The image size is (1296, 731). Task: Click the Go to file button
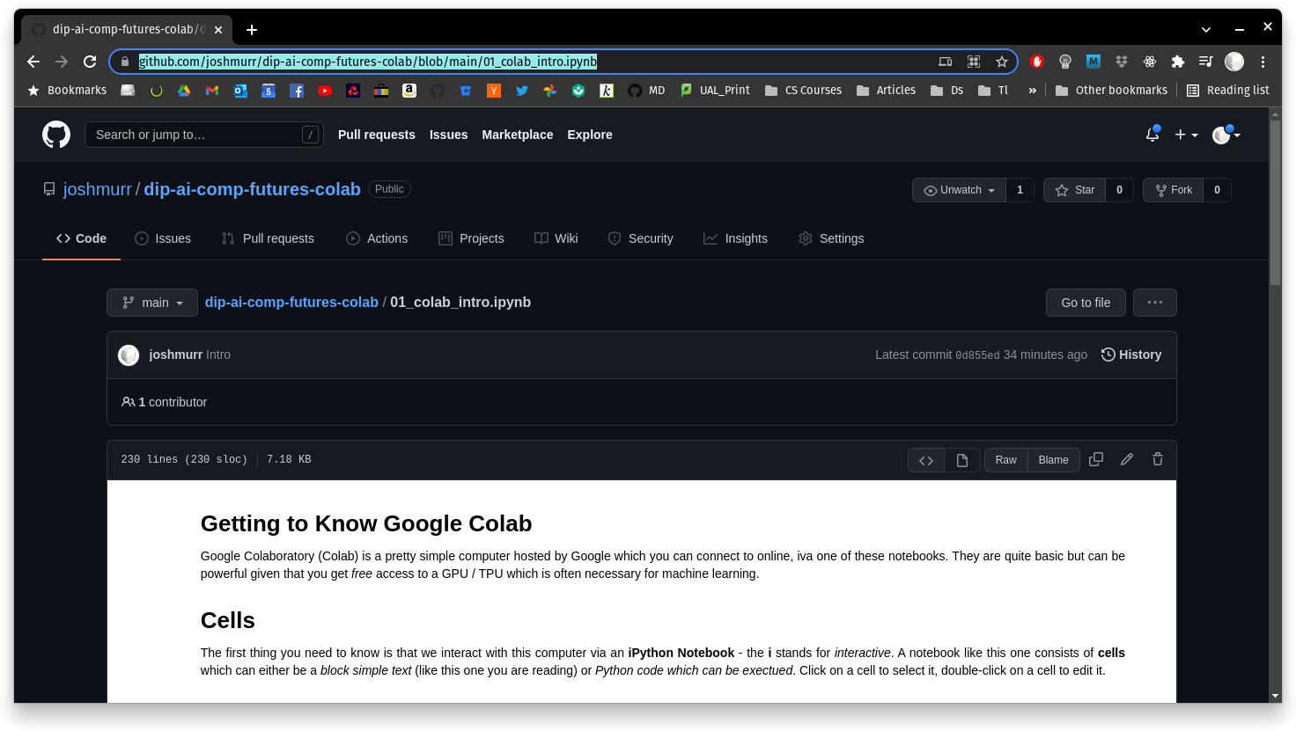1086,303
